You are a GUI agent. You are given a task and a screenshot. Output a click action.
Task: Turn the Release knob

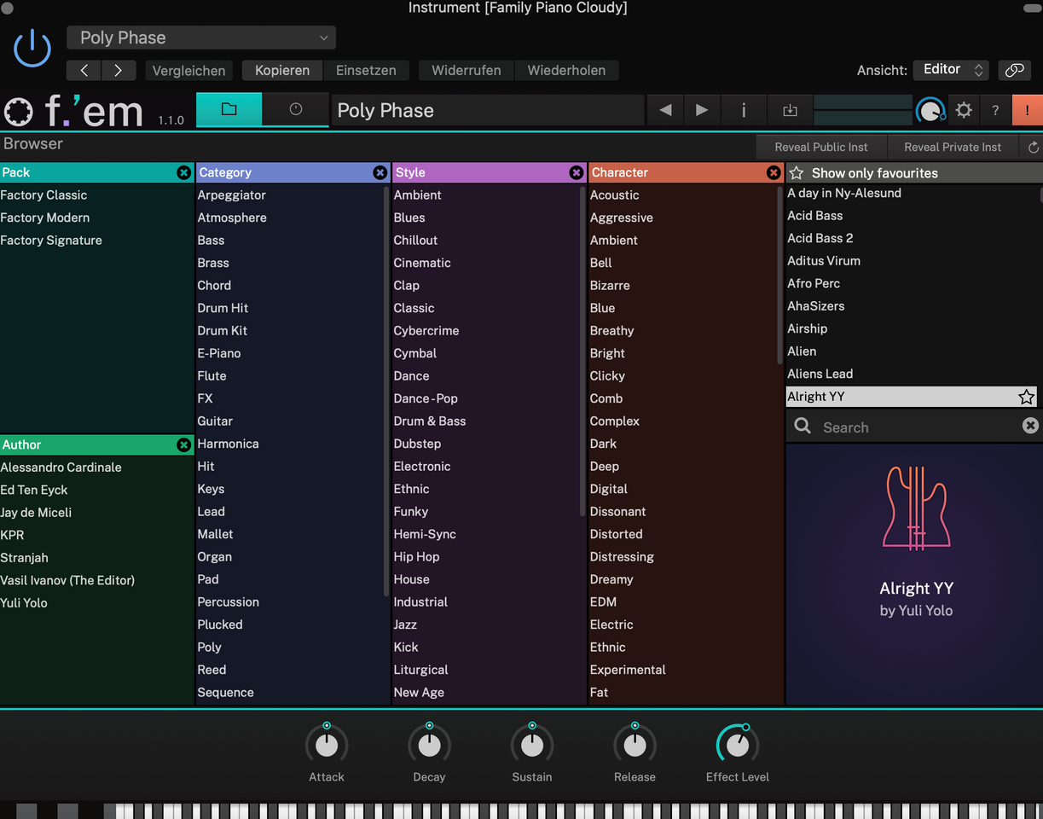(634, 745)
